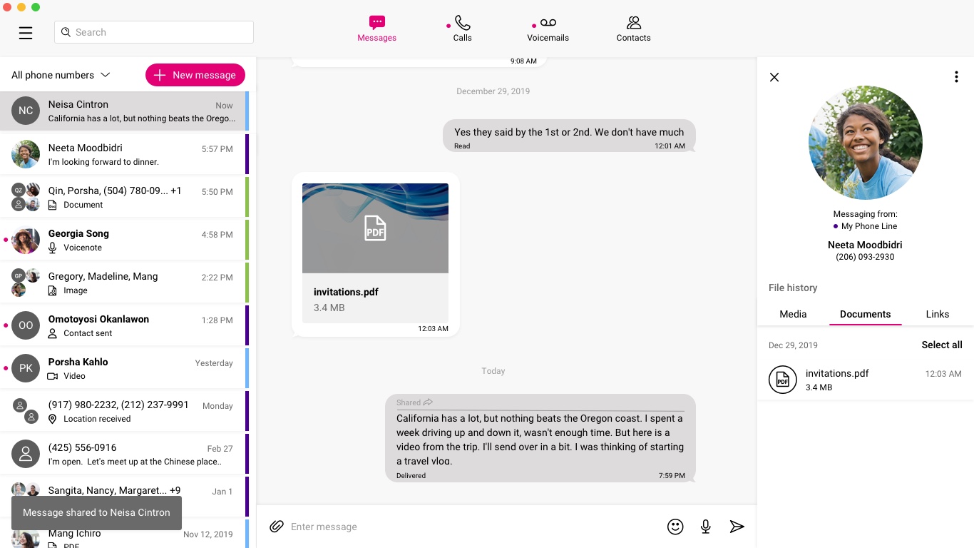Open the three-dot options menu

point(956,77)
